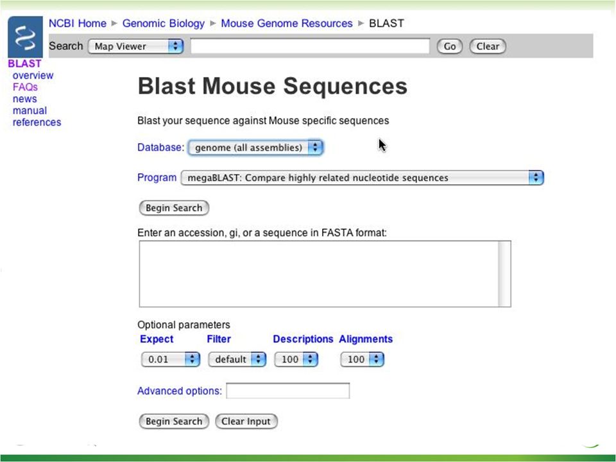The height and width of the screenshot is (462, 616).
Task: Open the Map Viewer search dropdown
Action: pos(135,46)
